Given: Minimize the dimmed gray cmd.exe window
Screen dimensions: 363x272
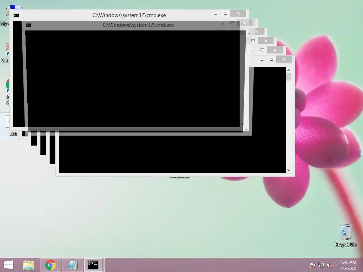Looking at the screenshot, I should pyautogui.click(x=223, y=24).
